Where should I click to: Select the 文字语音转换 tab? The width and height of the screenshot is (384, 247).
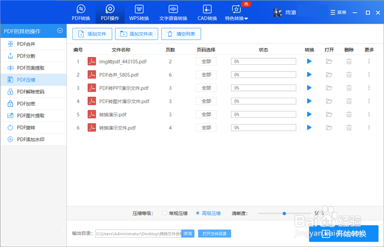[173, 12]
